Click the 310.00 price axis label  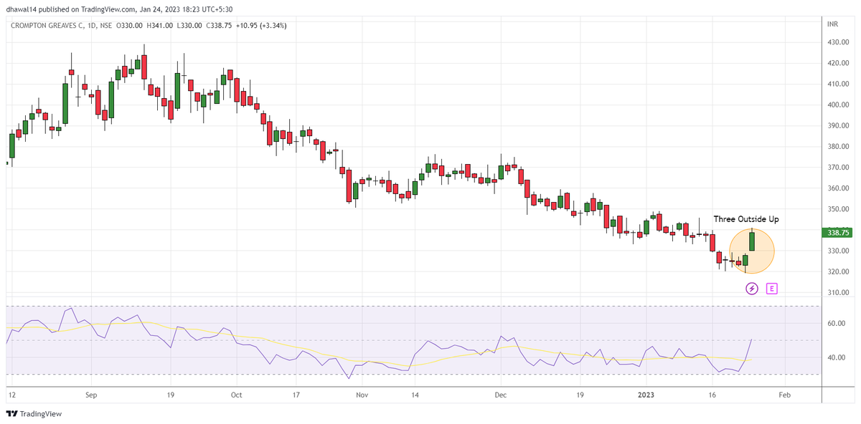click(837, 293)
